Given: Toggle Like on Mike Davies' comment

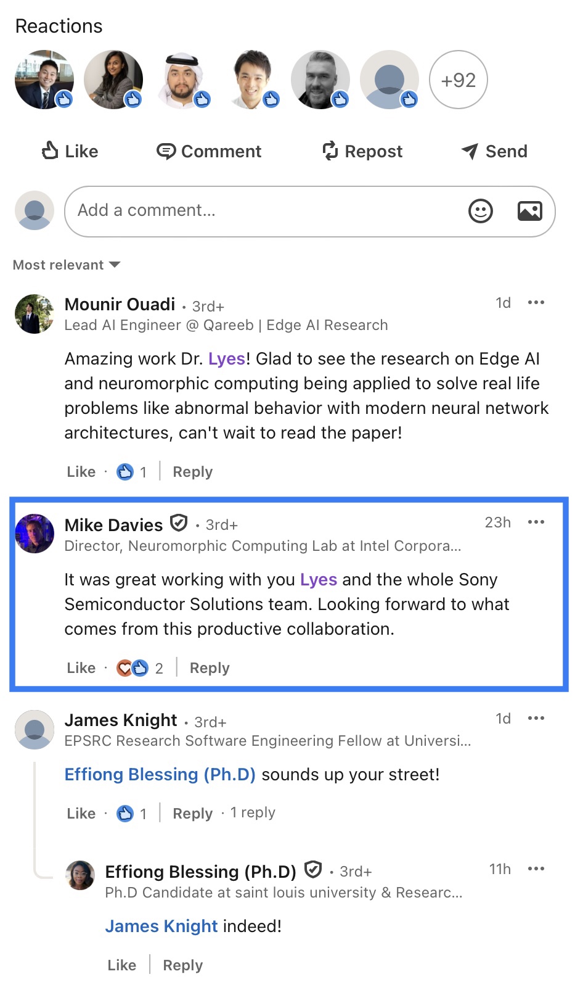Looking at the screenshot, I should click(81, 668).
